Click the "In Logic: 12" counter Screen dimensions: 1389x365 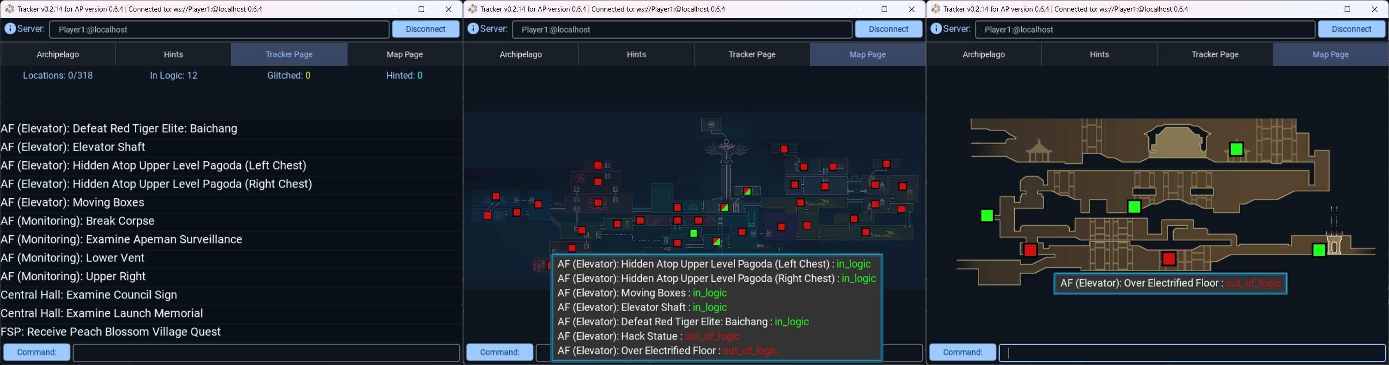click(x=174, y=75)
